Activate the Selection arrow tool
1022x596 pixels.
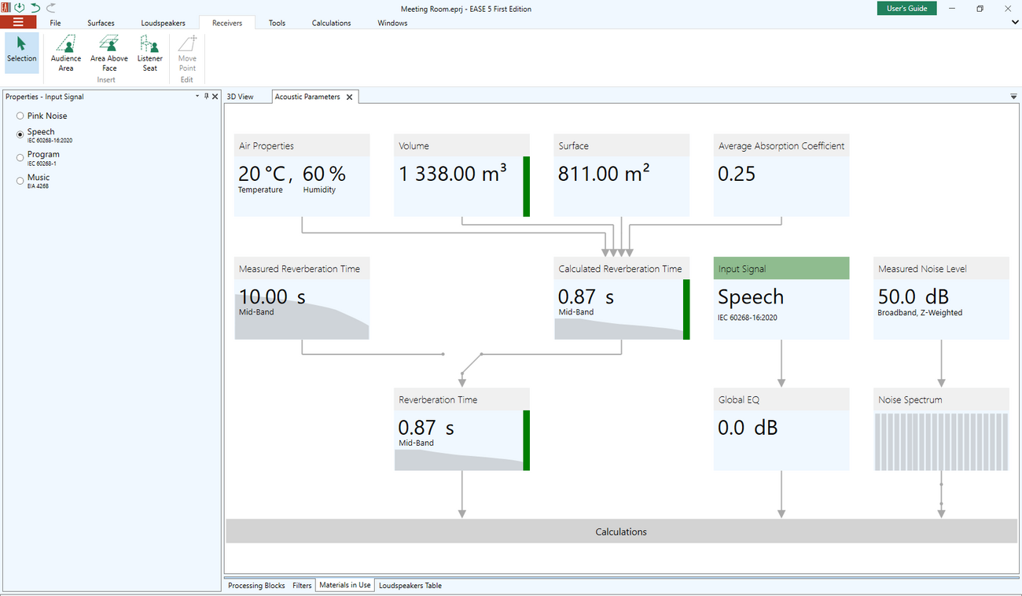(x=21, y=49)
